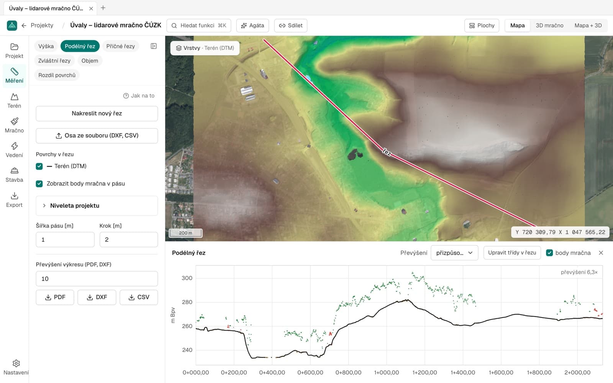
Task: Select the Objem measurement tab
Action: (x=90, y=61)
